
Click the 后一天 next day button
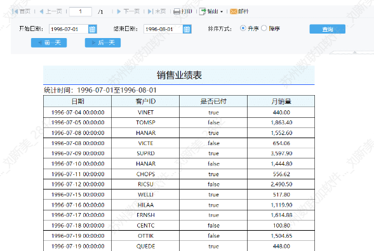(103, 42)
